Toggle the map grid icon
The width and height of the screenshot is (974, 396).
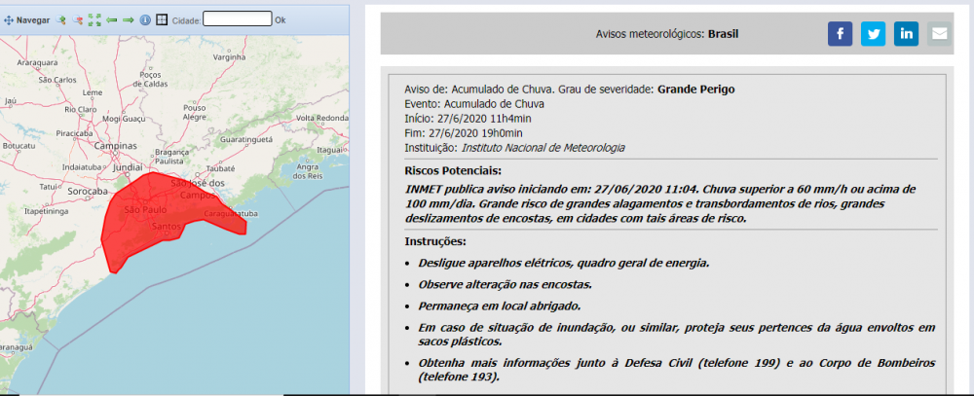(162, 19)
